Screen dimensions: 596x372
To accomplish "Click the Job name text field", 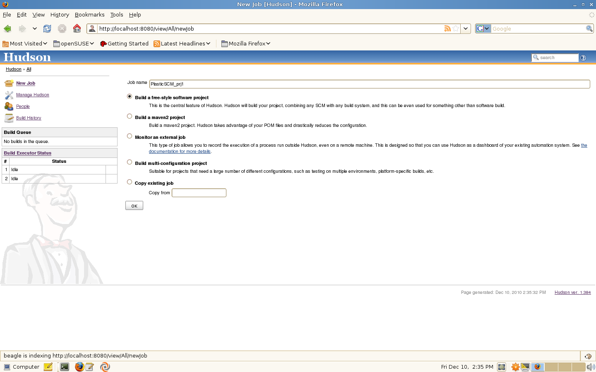I will [370, 84].
